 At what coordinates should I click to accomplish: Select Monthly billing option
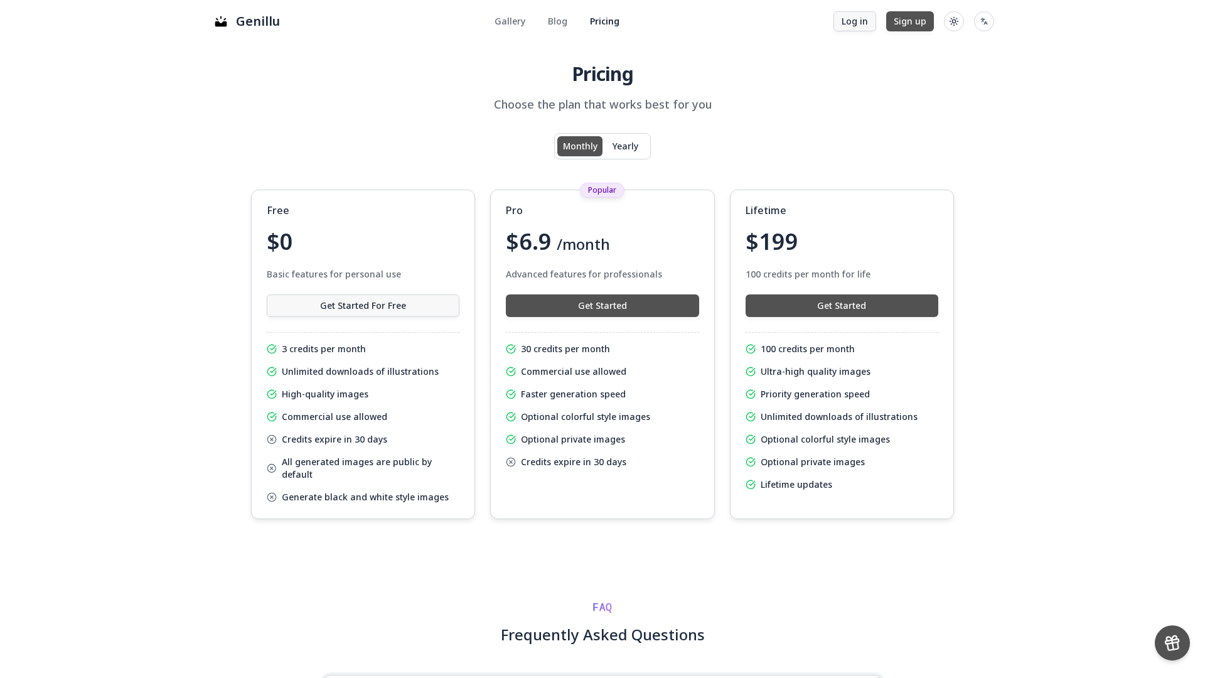coord(580,146)
